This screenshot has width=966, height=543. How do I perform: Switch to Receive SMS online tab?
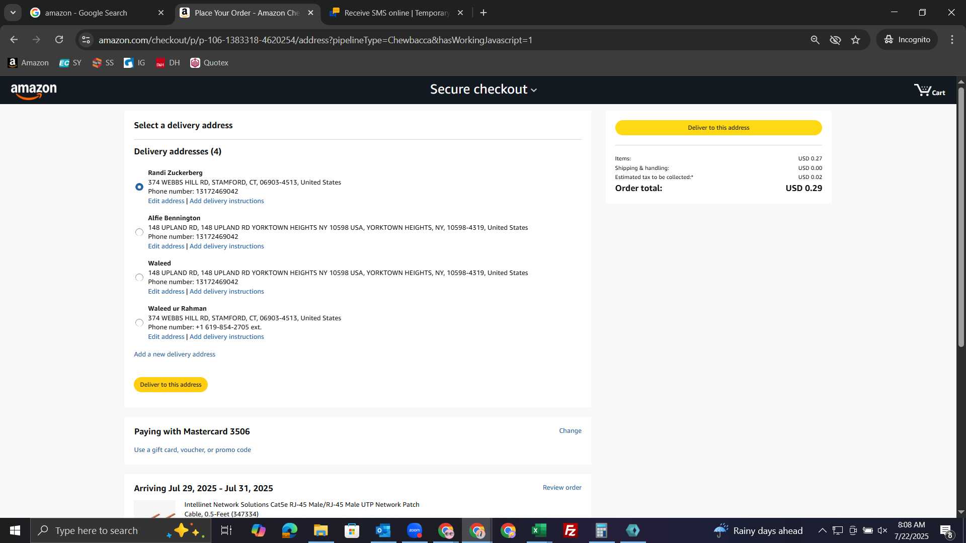[x=396, y=13]
